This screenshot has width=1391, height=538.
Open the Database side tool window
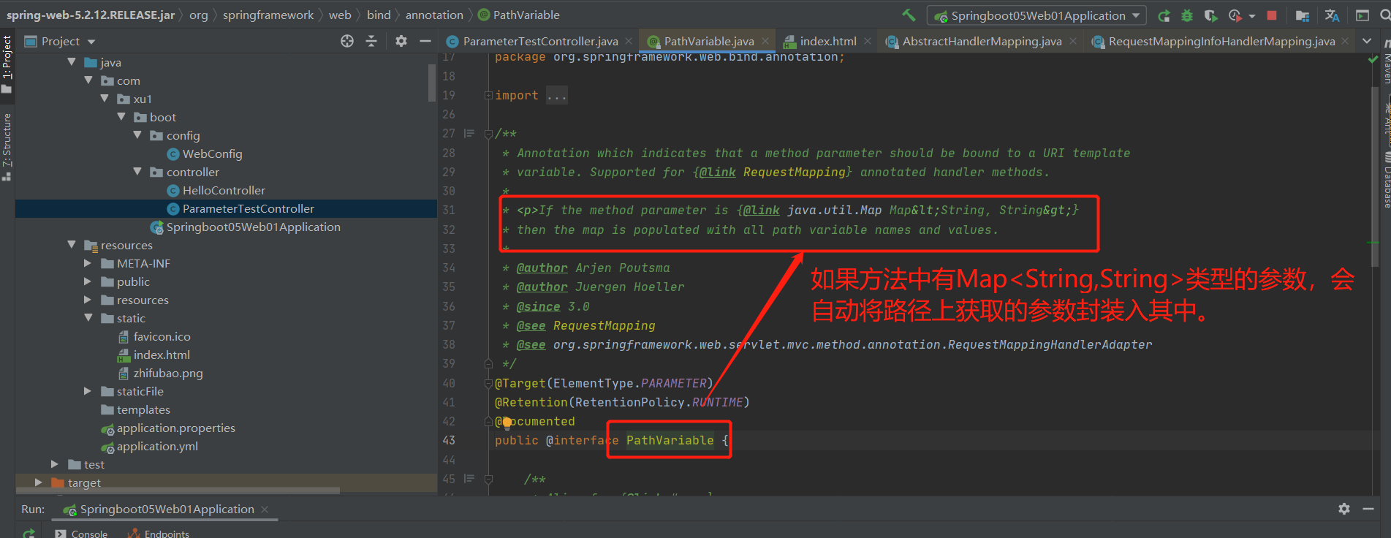(x=1386, y=181)
